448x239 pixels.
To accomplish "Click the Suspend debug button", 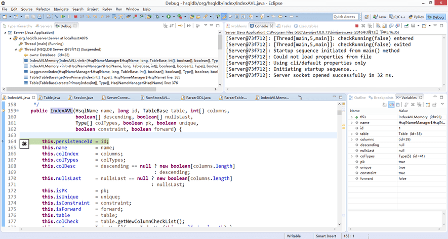I will pos(69,17).
